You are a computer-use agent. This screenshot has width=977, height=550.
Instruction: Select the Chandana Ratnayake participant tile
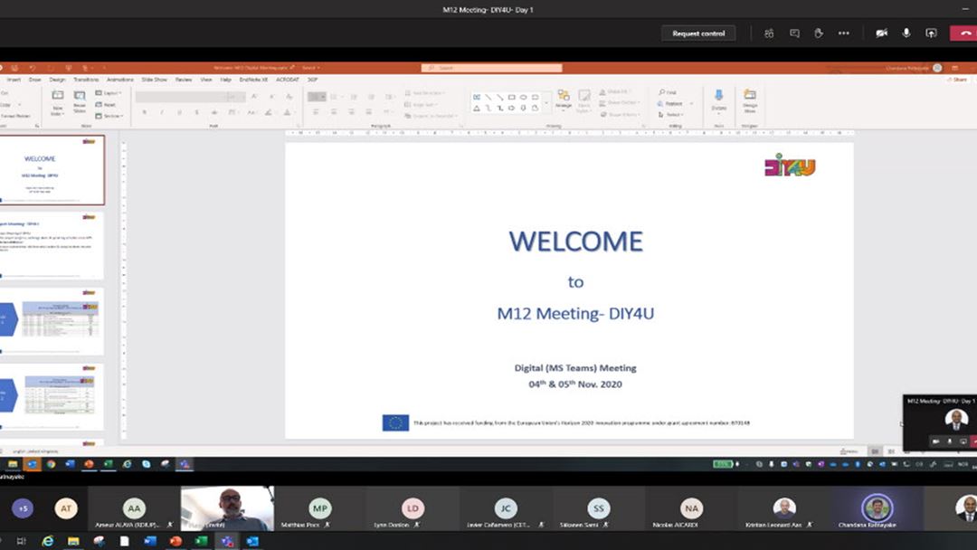877,508
